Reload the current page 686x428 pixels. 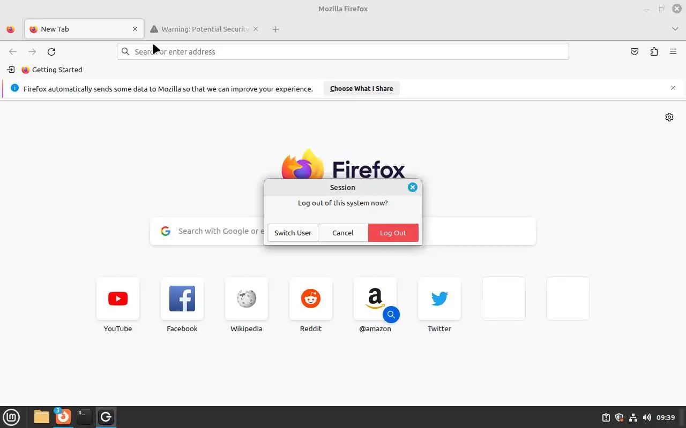click(51, 52)
